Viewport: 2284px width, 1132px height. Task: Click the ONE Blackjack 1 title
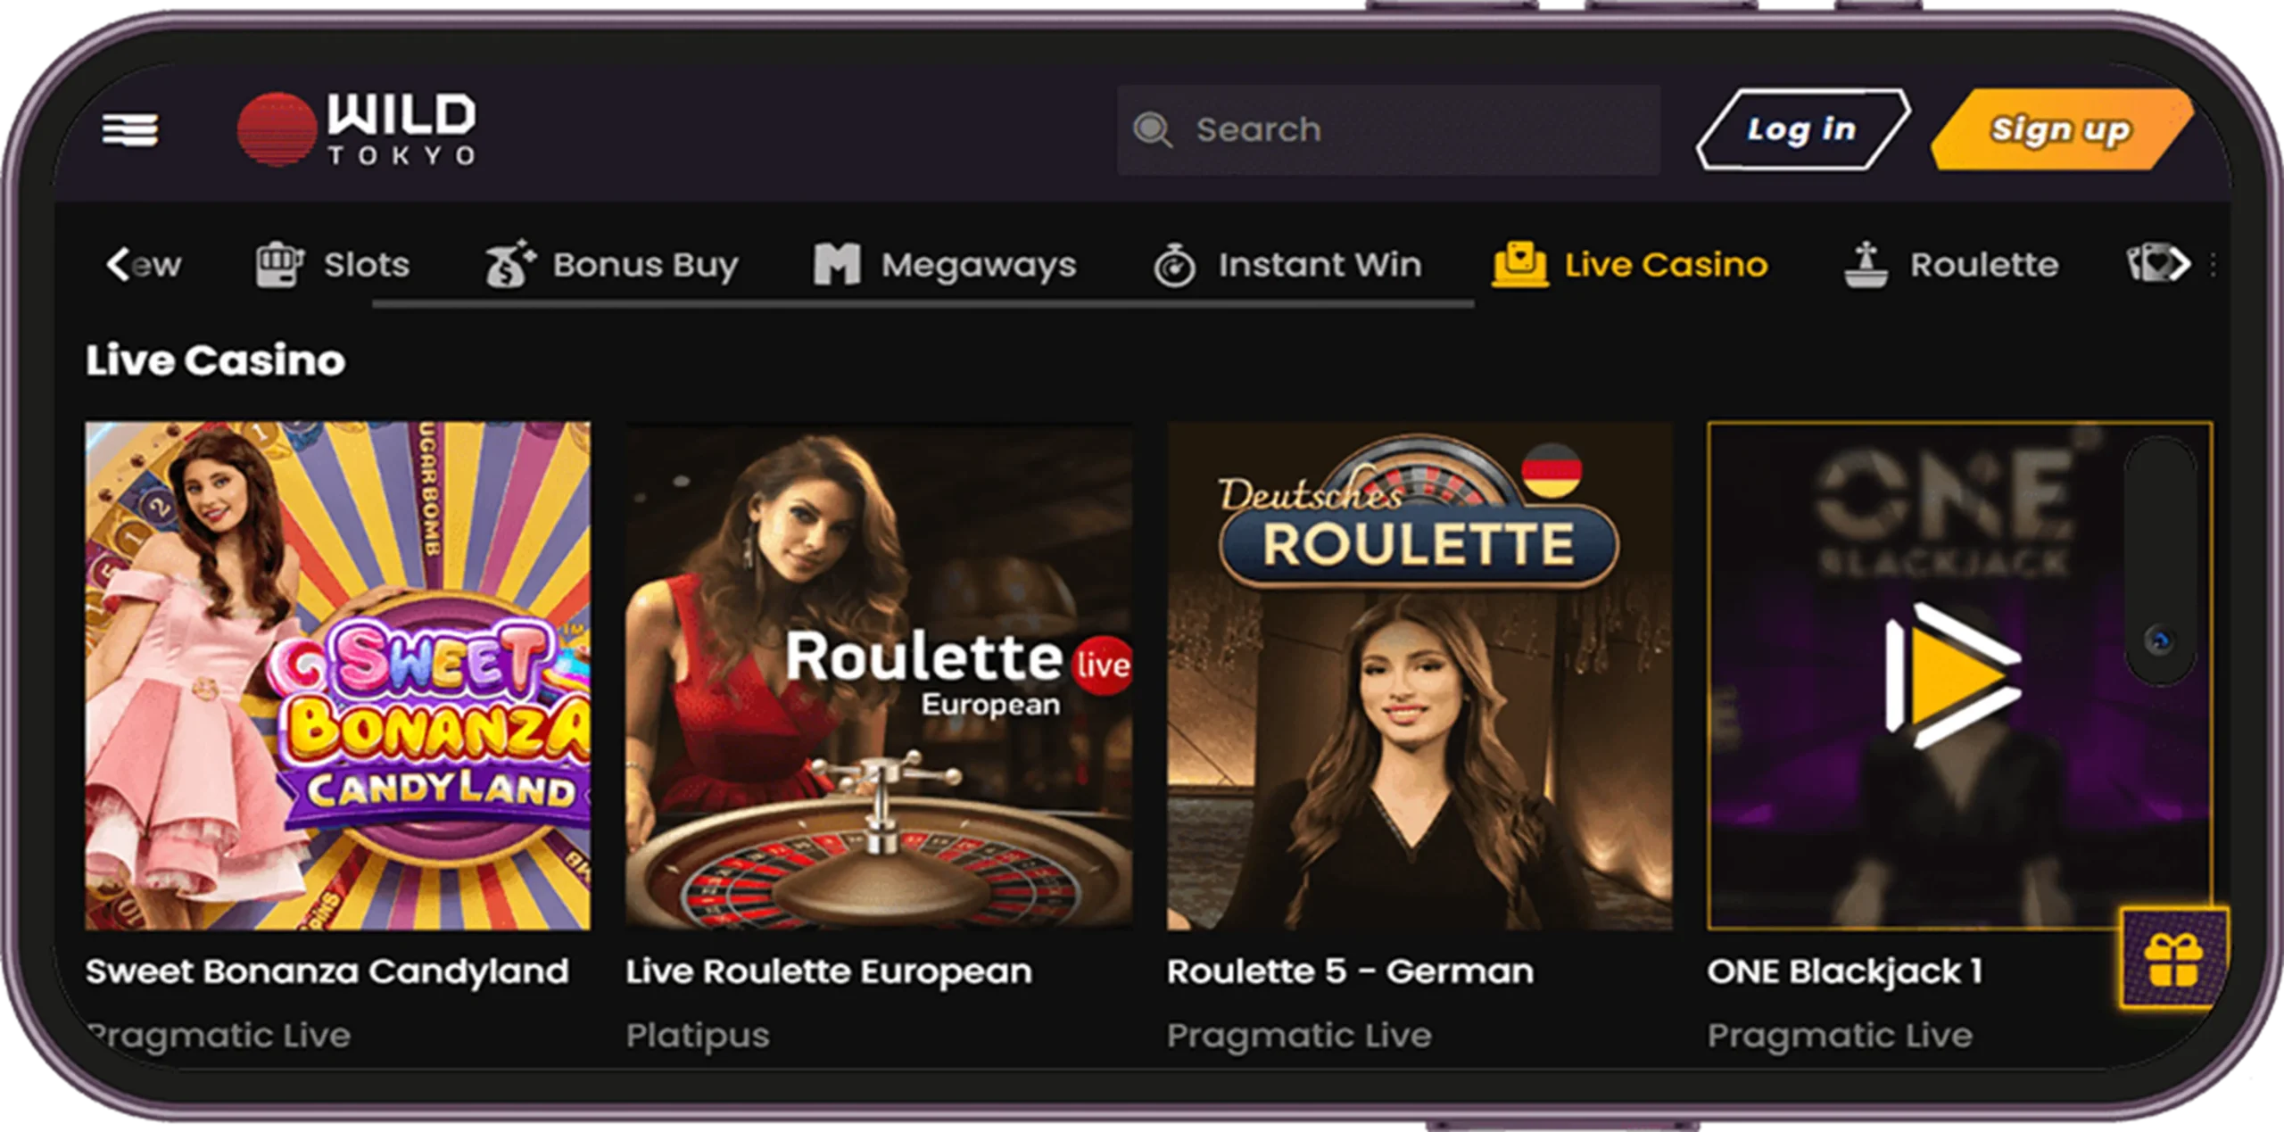point(1844,971)
